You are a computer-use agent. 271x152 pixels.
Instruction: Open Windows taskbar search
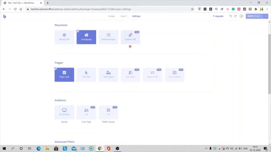(x=13, y=148)
